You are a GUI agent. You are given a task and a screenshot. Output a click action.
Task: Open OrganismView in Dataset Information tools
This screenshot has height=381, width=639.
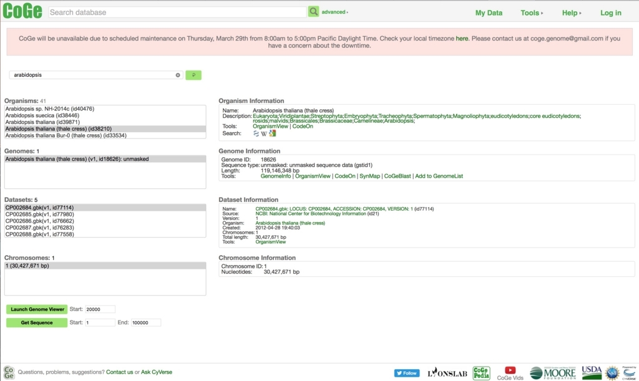(x=271, y=242)
